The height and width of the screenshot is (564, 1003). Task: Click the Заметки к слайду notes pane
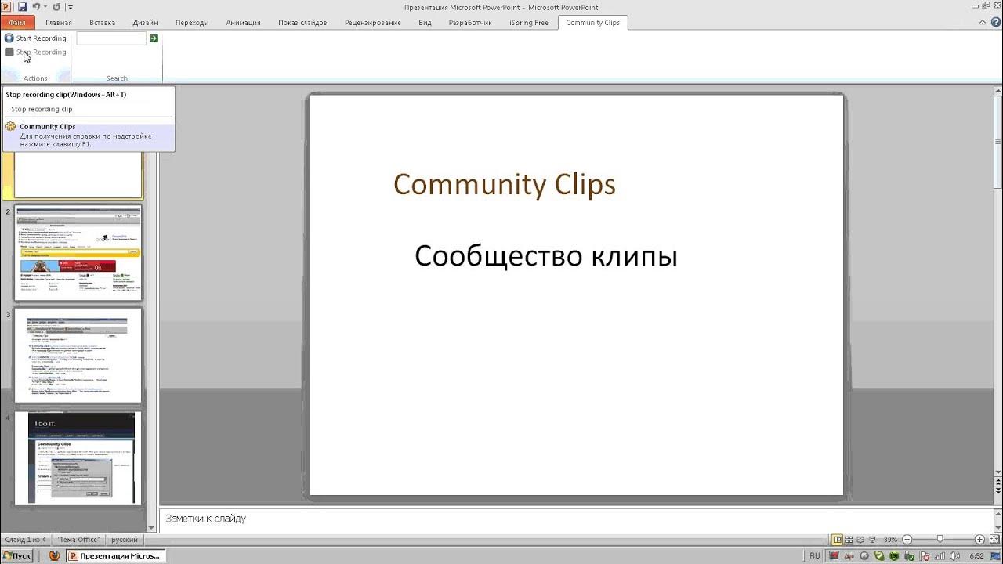(x=576, y=519)
